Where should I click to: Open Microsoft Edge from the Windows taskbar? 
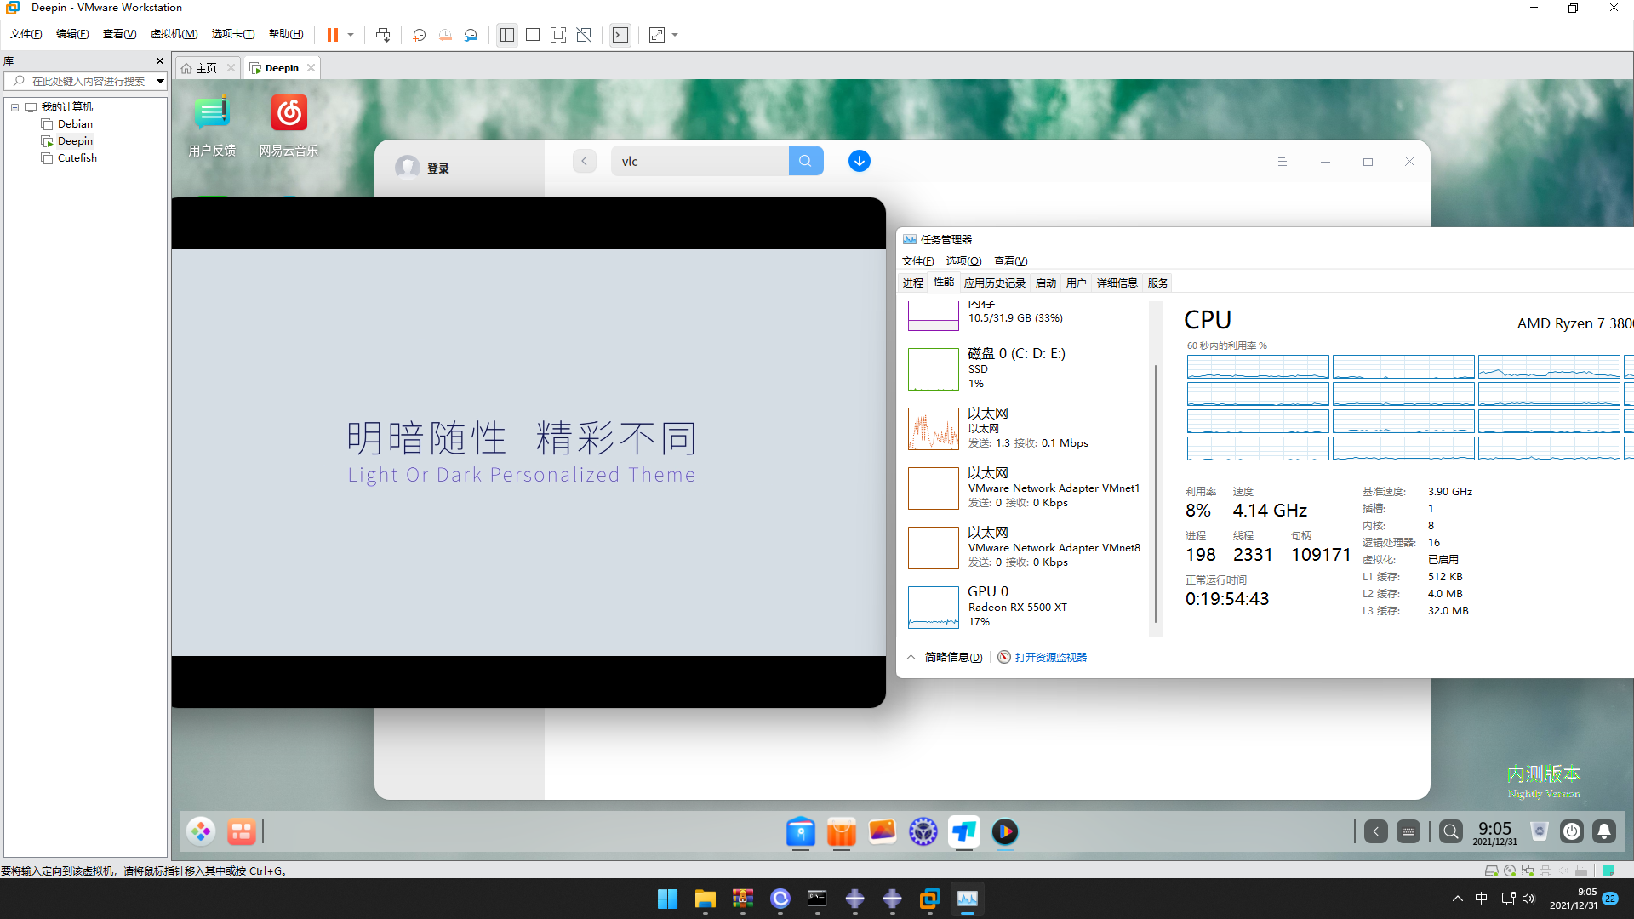click(780, 899)
